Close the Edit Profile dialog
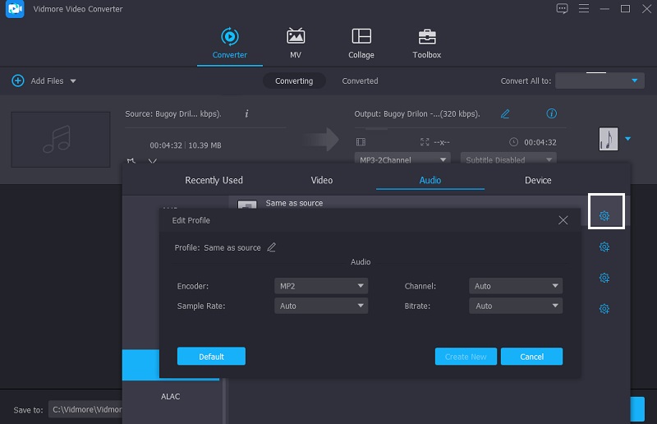 (x=563, y=220)
